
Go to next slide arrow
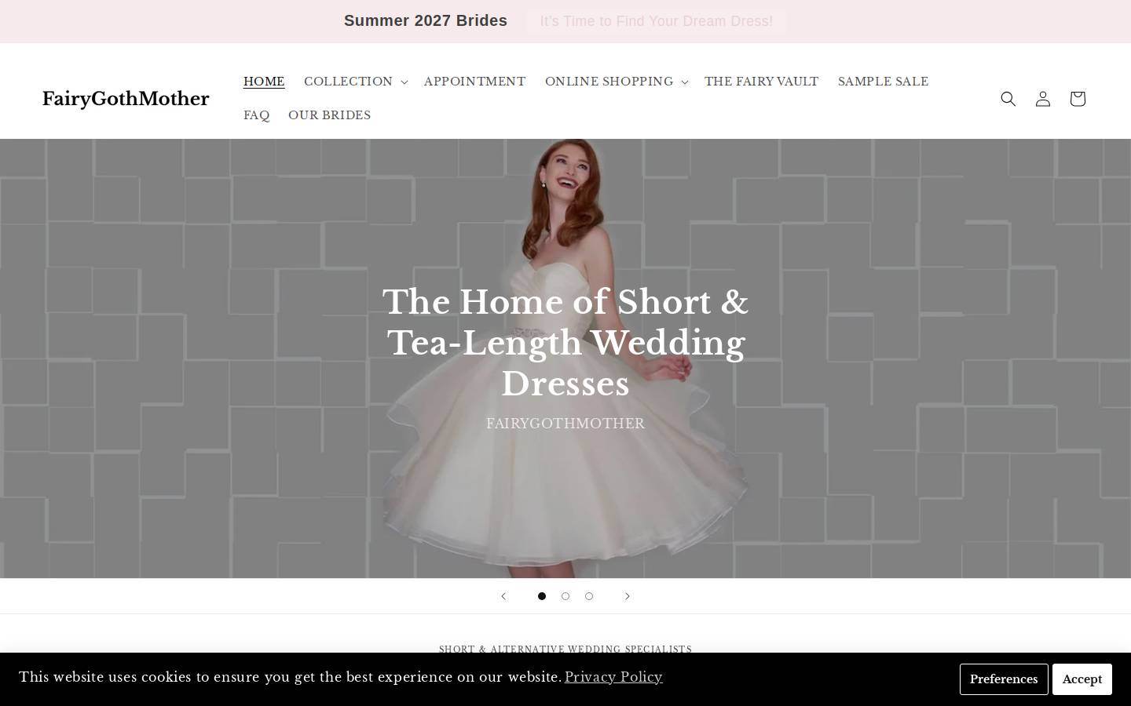click(x=628, y=596)
